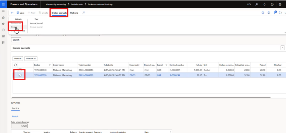Open the Broker accruals tab
The height and width of the screenshot is (133, 286).
(59, 13)
